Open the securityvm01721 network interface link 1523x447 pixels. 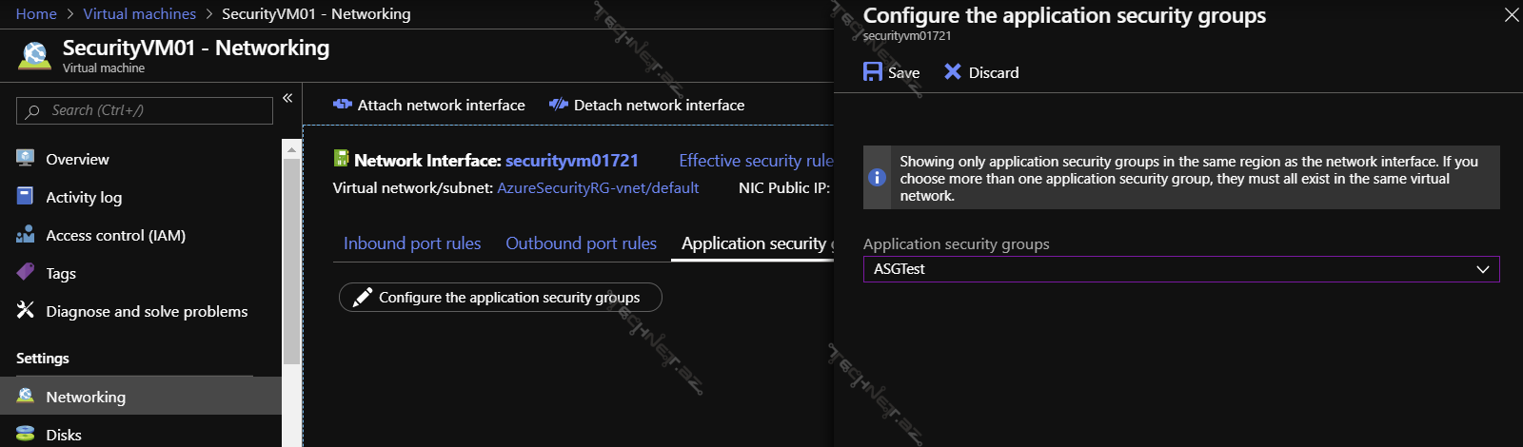tap(571, 161)
